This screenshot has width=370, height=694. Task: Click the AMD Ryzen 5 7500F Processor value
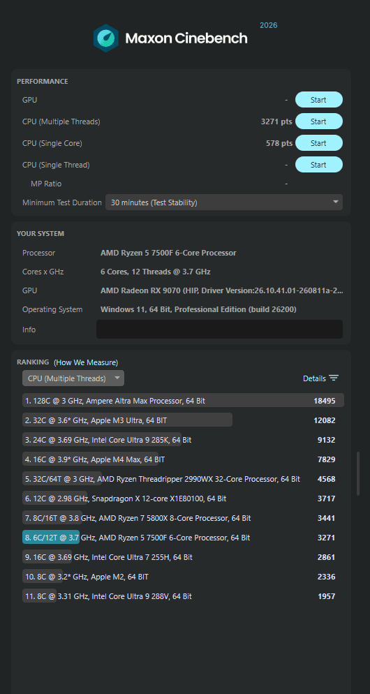(x=168, y=253)
